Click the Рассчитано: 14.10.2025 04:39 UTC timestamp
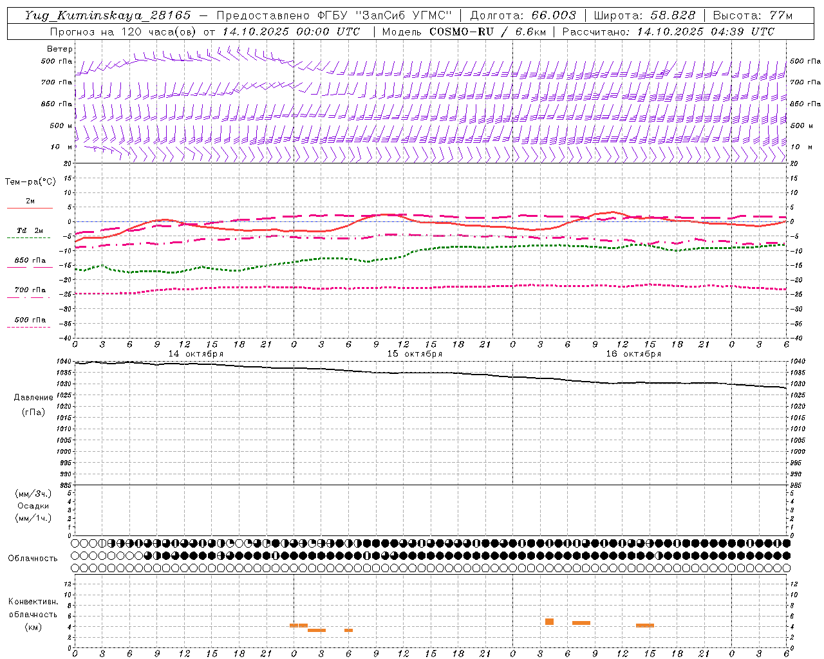 [x=668, y=32]
